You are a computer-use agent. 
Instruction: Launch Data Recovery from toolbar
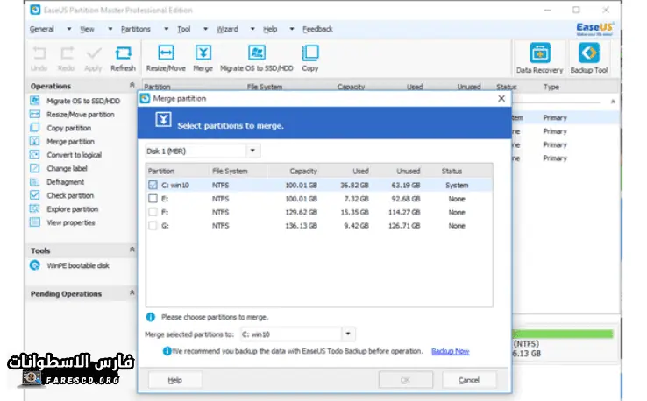540,54
